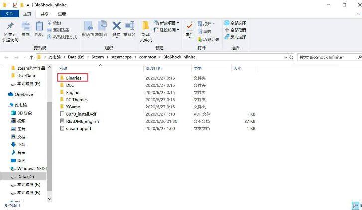Viewport: 362px width, 210px height.
Task: Select the README_english file
Action: click(79, 121)
